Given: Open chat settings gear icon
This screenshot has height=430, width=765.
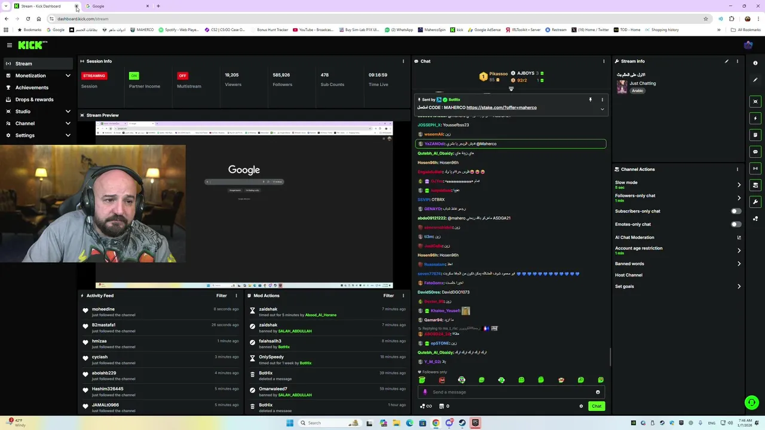Looking at the screenshot, I should 581,406.
